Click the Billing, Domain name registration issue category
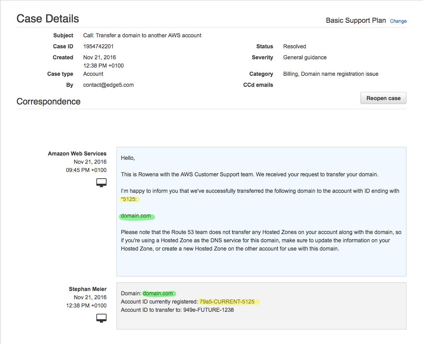 point(330,73)
